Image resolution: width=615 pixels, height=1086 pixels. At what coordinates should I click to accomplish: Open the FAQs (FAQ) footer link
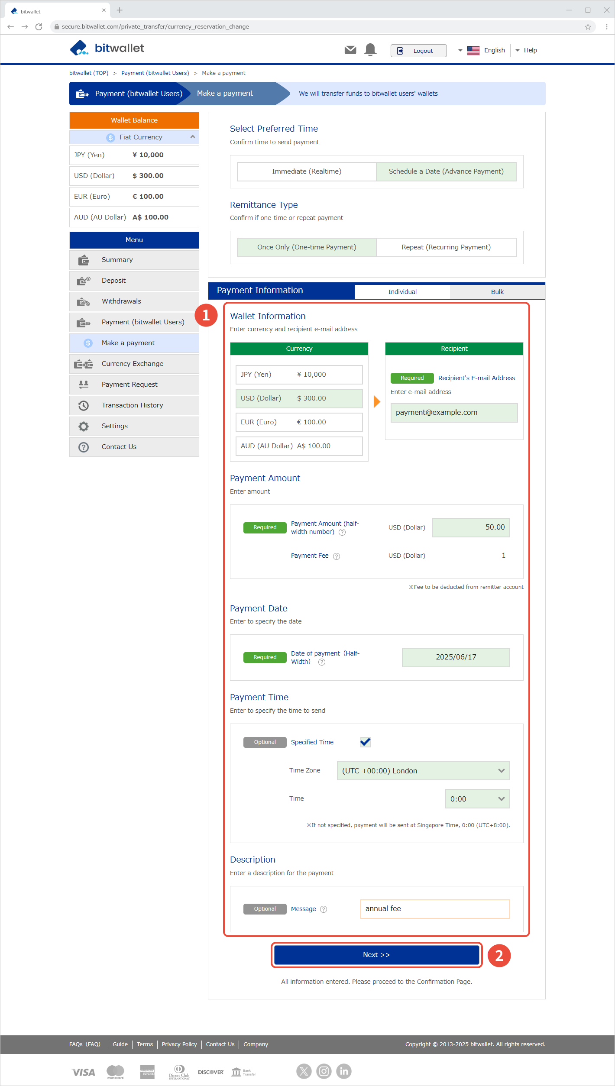(x=85, y=1044)
